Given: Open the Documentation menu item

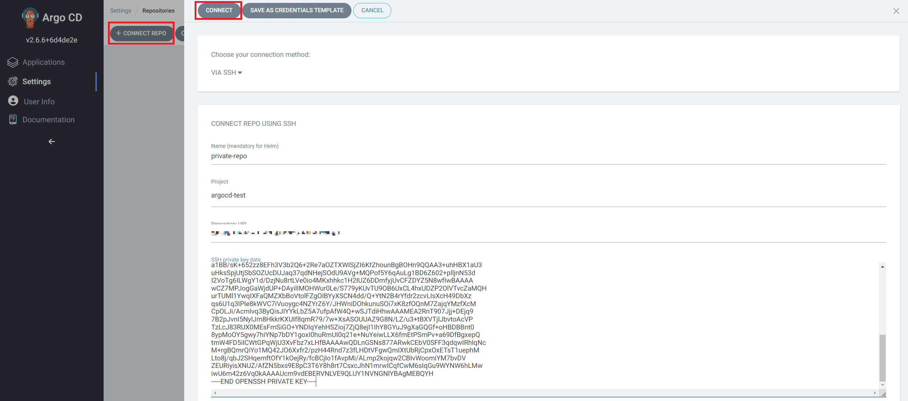Looking at the screenshot, I should click(48, 120).
